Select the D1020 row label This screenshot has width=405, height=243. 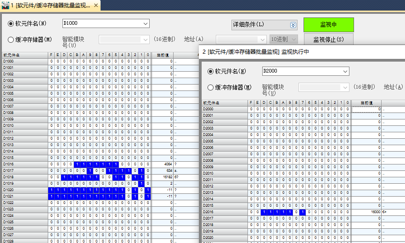coord(25,190)
